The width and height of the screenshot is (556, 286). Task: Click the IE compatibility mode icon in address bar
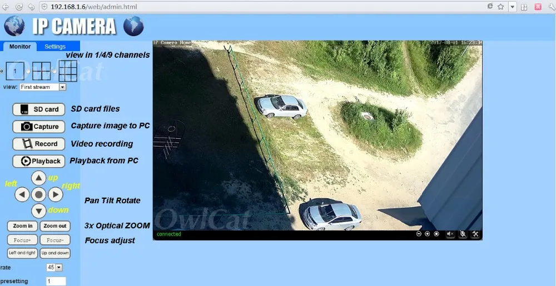click(490, 6)
